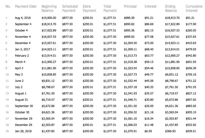The height and width of the screenshot is (138, 205).
Task: Click the Extra Payment column header
Action: (89, 8)
